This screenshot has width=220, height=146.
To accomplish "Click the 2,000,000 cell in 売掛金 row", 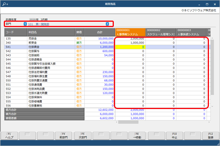I will tap(130, 39).
